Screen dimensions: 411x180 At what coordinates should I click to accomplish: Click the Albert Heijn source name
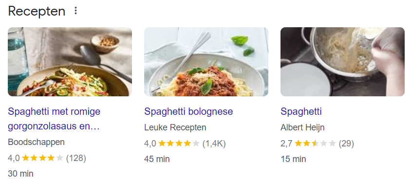click(302, 127)
